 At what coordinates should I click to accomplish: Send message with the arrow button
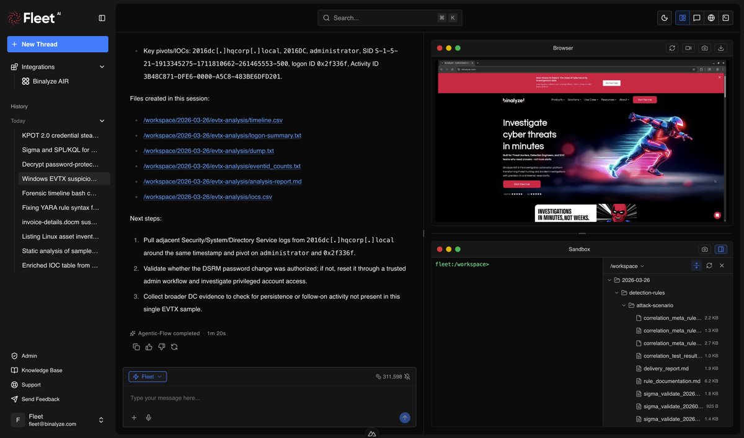pyautogui.click(x=405, y=418)
